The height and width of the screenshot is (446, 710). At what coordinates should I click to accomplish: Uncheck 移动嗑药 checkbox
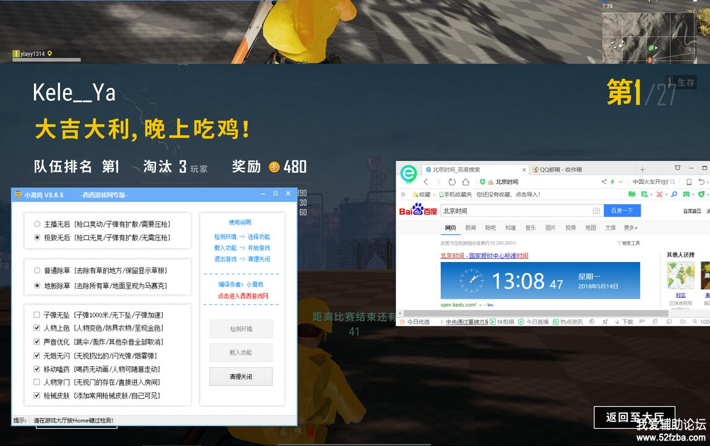pos(37,369)
